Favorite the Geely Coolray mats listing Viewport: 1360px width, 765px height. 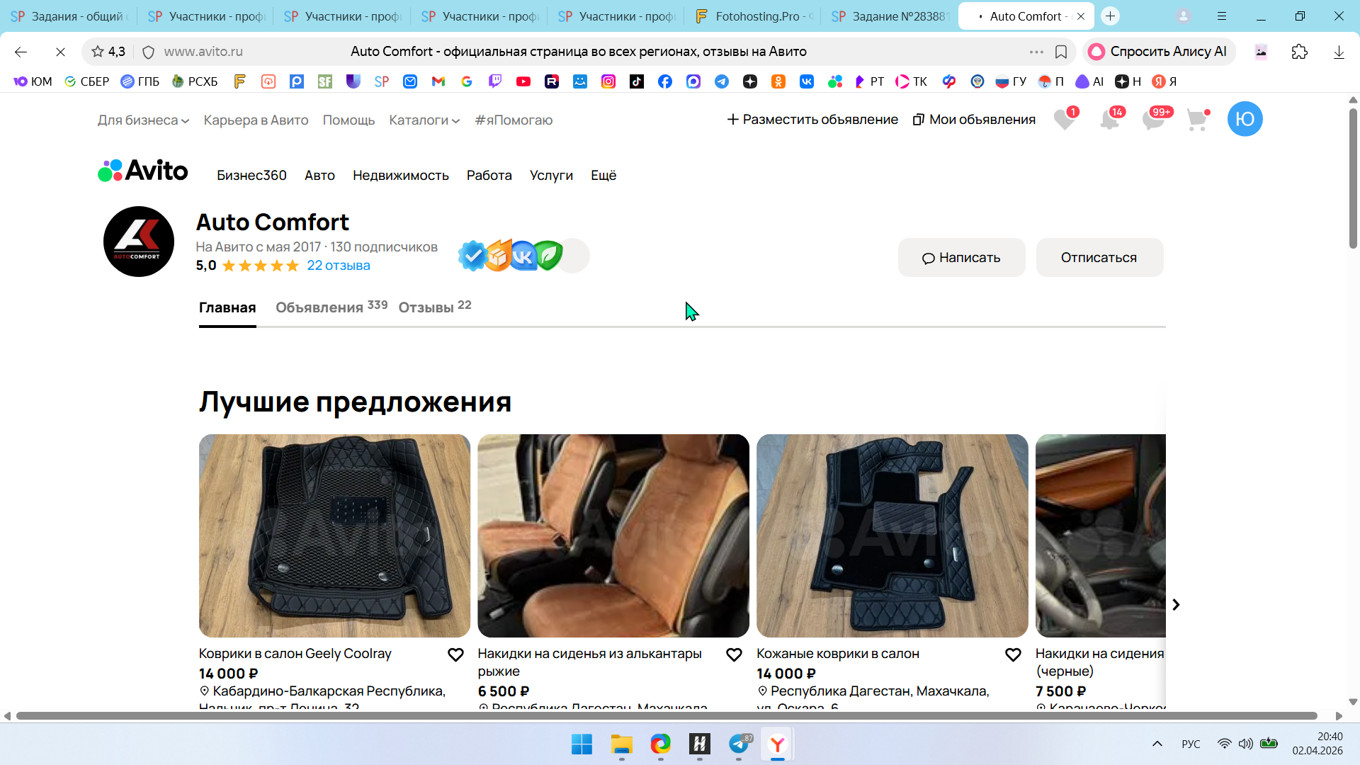(455, 654)
